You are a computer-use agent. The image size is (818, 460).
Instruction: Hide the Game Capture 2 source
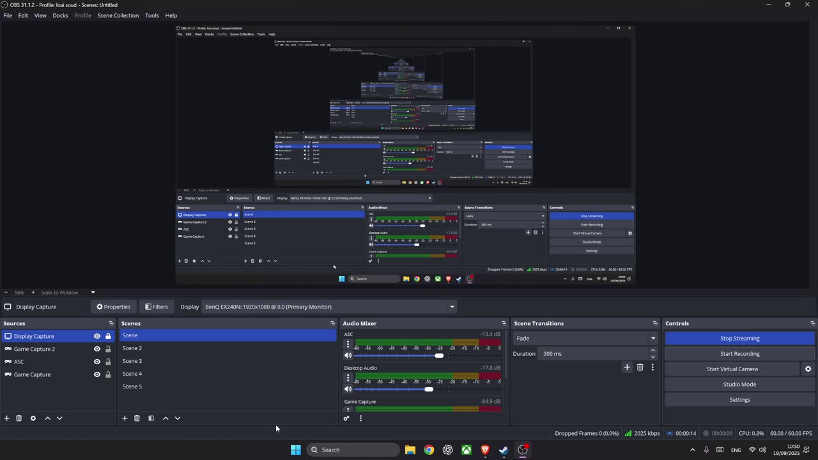97,349
